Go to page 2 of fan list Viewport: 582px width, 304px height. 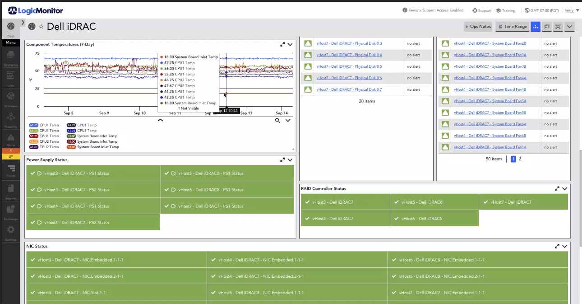click(520, 159)
